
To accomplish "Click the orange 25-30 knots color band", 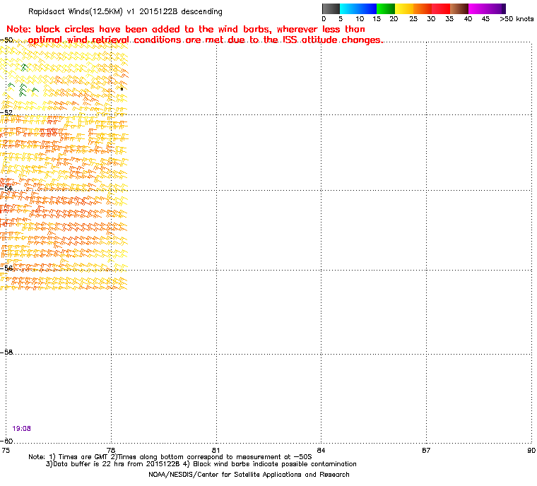I will [423, 8].
